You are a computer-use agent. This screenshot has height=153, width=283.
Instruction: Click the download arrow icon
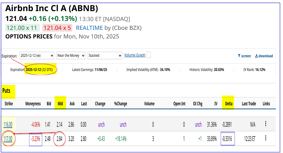coord(256,56)
